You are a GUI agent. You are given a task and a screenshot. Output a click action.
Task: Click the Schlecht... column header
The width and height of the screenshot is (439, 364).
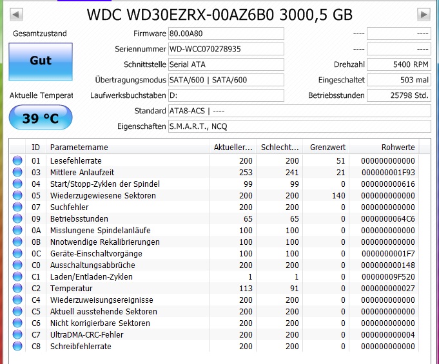click(x=279, y=147)
